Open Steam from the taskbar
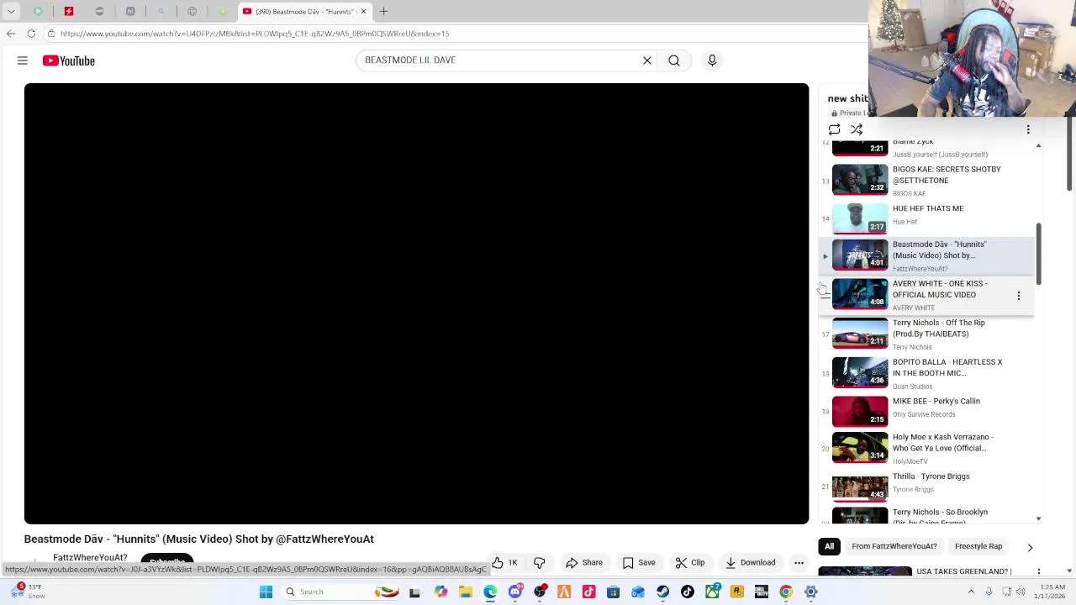The image size is (1076, 605). (x=662, y=592)
